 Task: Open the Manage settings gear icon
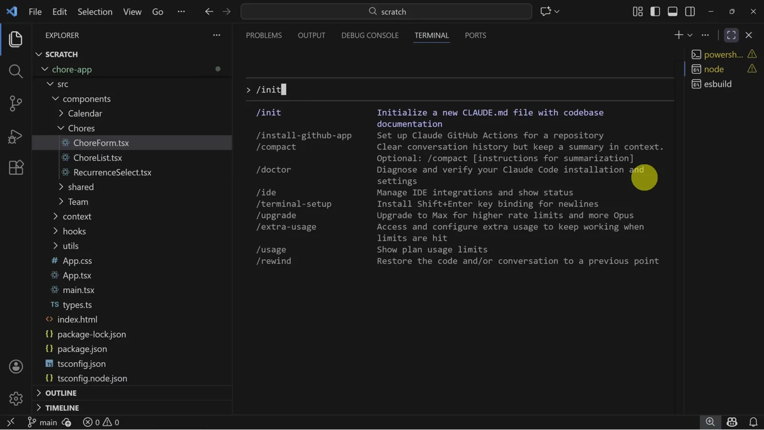point(16,398)
